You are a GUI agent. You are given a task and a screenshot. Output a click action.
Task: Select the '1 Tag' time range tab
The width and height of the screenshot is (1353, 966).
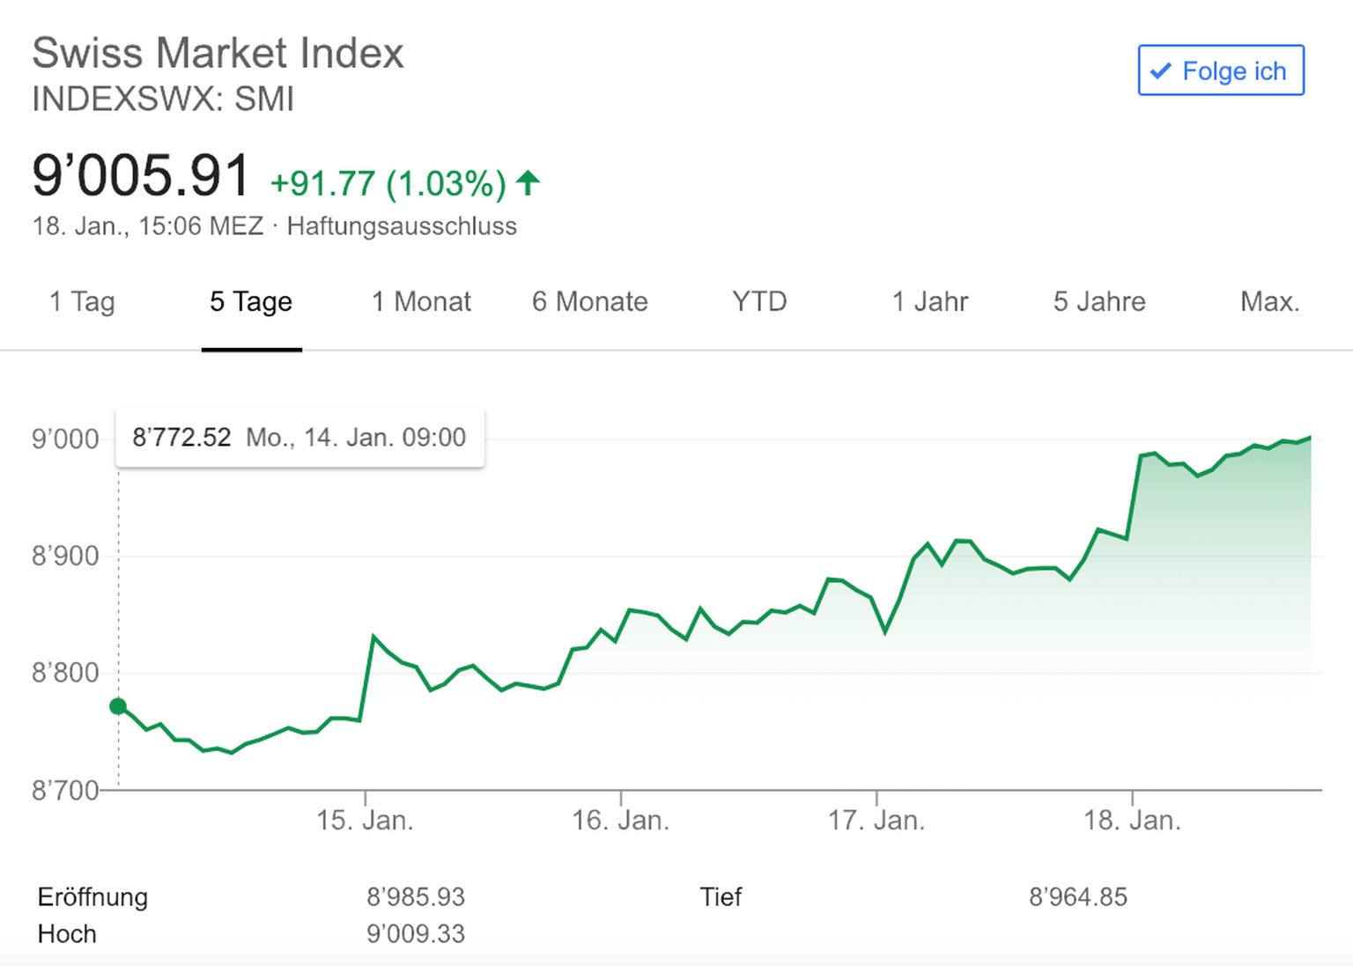point(82,302)
